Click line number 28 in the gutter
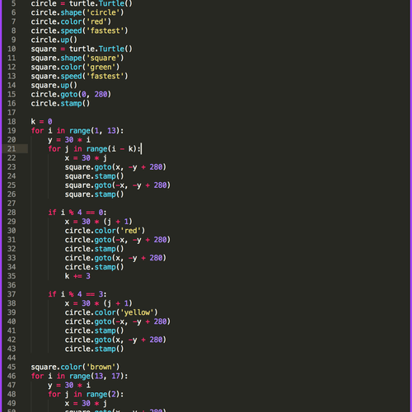Screen dimensions: 412x412 pyautogui.click(x=12, y=213)
